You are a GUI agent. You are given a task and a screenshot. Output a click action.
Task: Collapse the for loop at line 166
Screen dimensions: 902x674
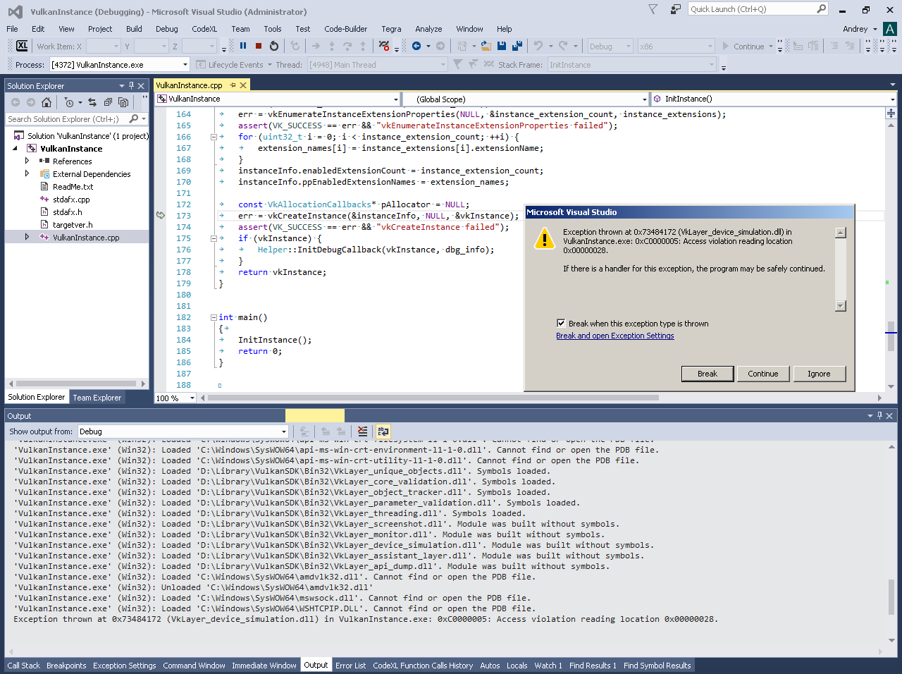(214, 137)
